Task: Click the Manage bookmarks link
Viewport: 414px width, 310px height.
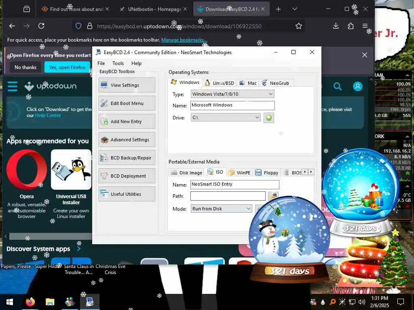Action: [184, 40]
